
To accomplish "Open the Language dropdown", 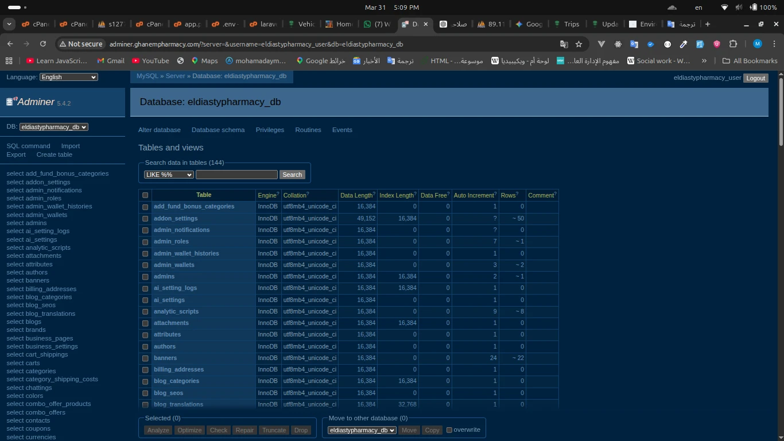I will point(69,77).
